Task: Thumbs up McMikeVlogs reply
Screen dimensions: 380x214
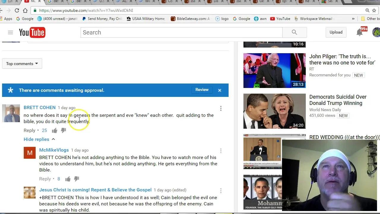Action: 68,179
